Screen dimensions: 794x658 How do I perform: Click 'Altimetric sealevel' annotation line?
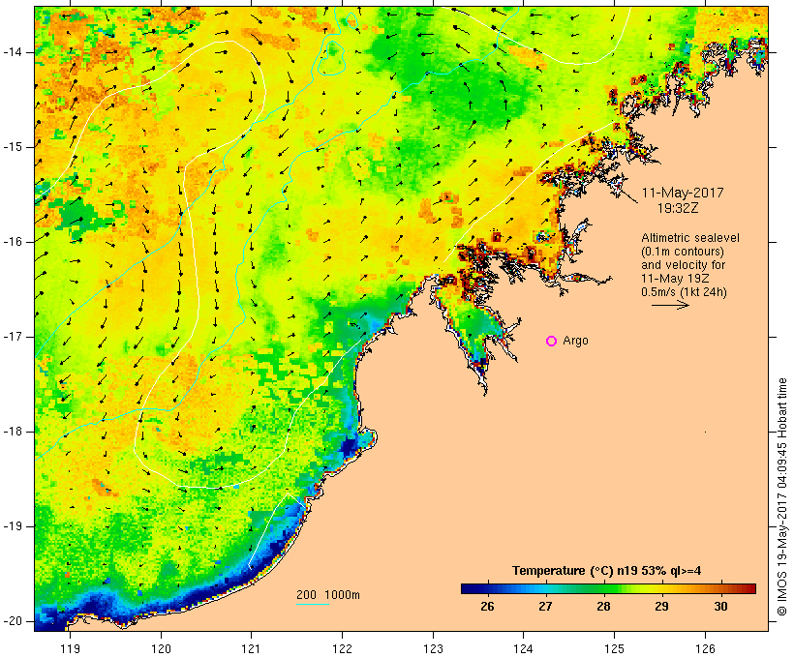[690, 238]
